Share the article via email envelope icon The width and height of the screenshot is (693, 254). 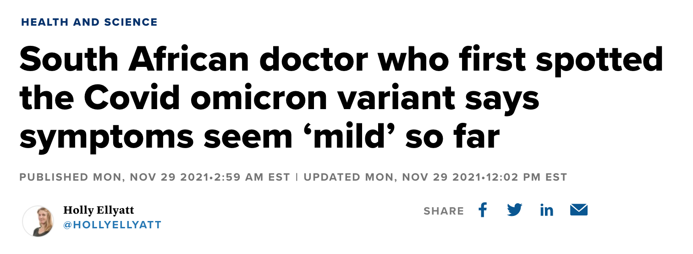(579, 210)
